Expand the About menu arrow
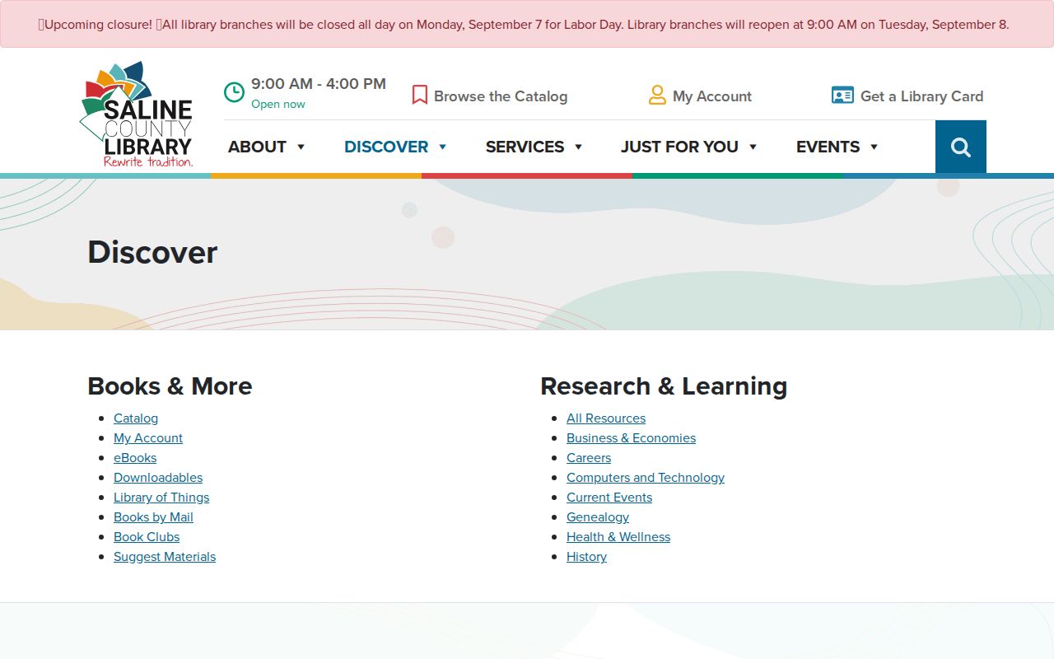 tap(301, 147)
